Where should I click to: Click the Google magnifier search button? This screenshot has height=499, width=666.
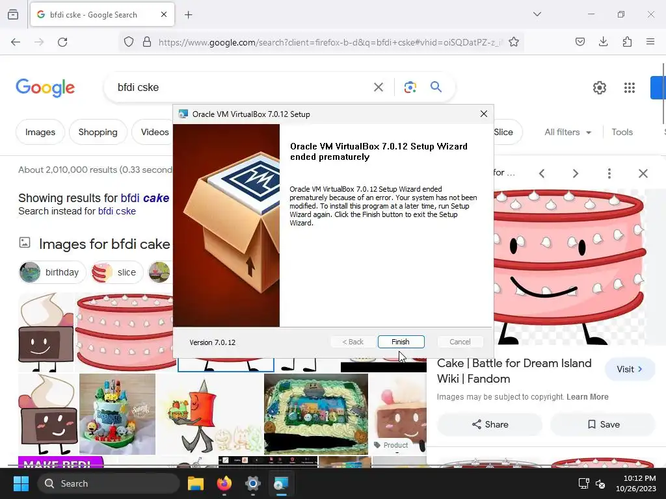coord(436,87)
